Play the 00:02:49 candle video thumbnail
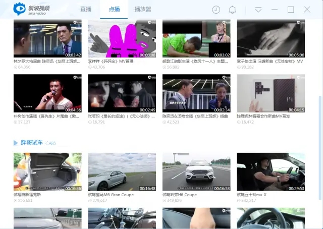 122,93
